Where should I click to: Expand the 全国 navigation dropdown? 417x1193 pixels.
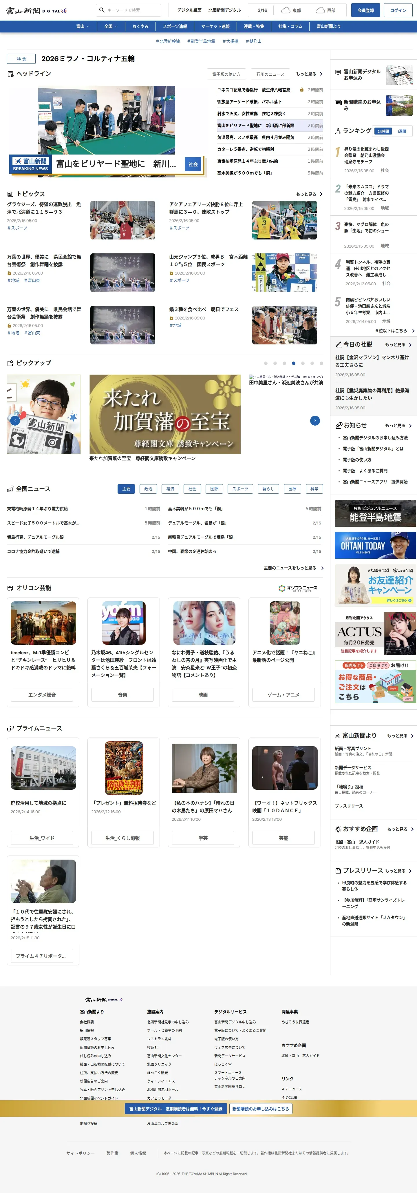point(111,26)
